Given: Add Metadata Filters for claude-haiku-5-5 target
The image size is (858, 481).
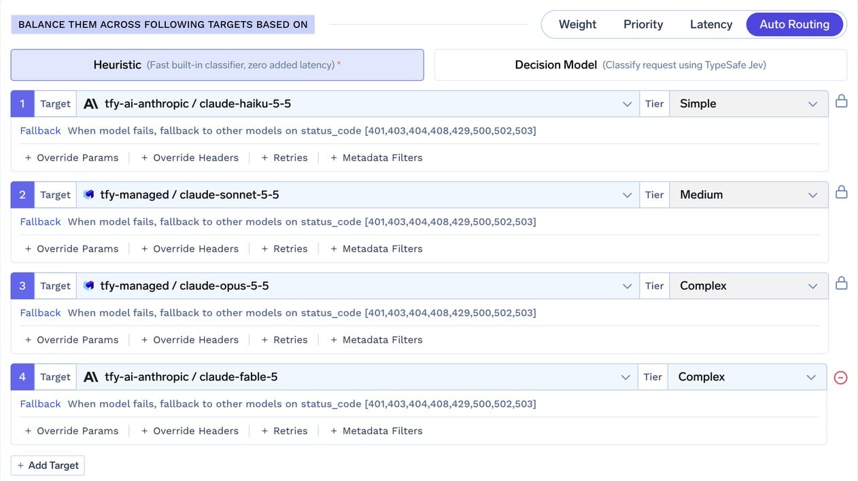Looking at the screenshot, I should pos(376,158).
